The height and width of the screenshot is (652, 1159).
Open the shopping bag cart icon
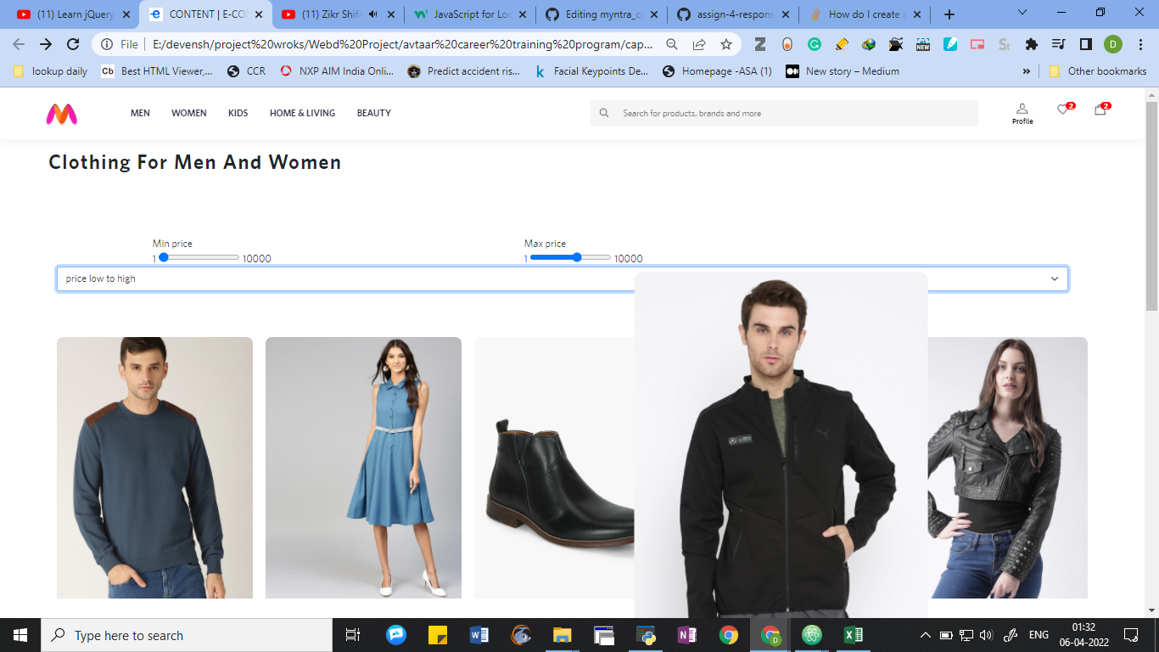(x=1100, y=110)
